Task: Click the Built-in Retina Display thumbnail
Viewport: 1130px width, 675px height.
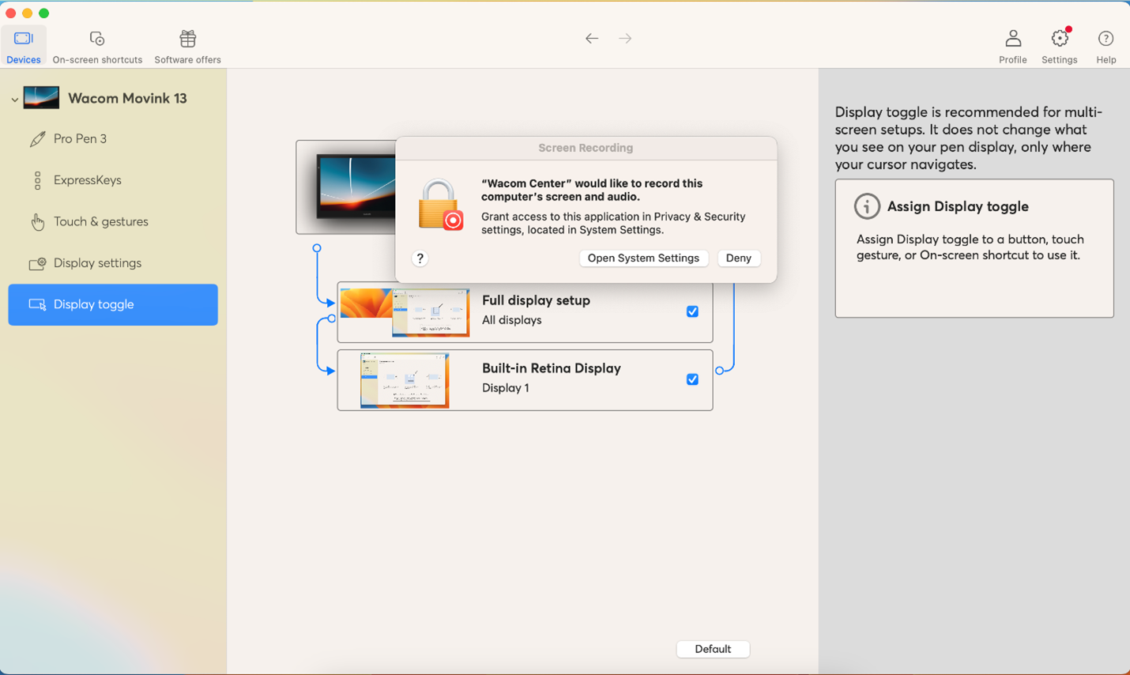Action: [405, 379]
